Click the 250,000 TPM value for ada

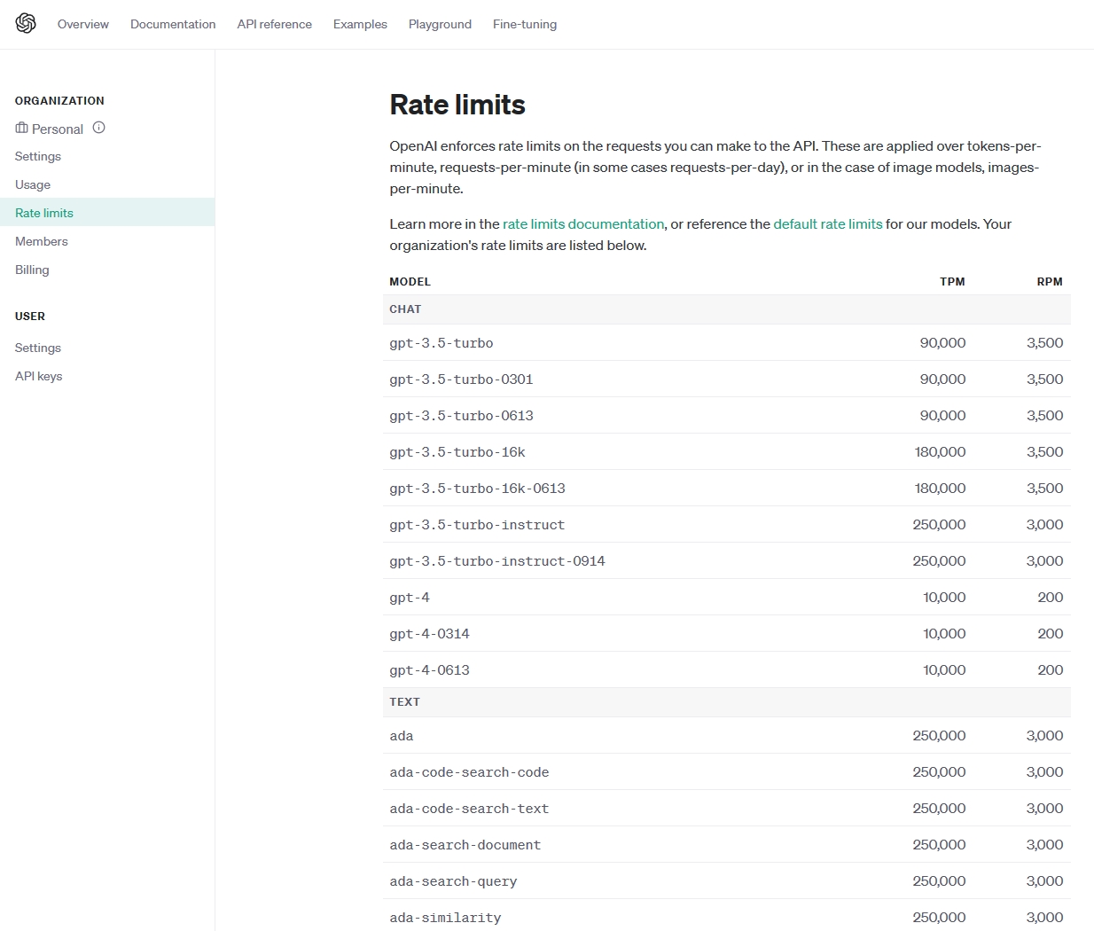pyautogui.click(x=939, y=736)
